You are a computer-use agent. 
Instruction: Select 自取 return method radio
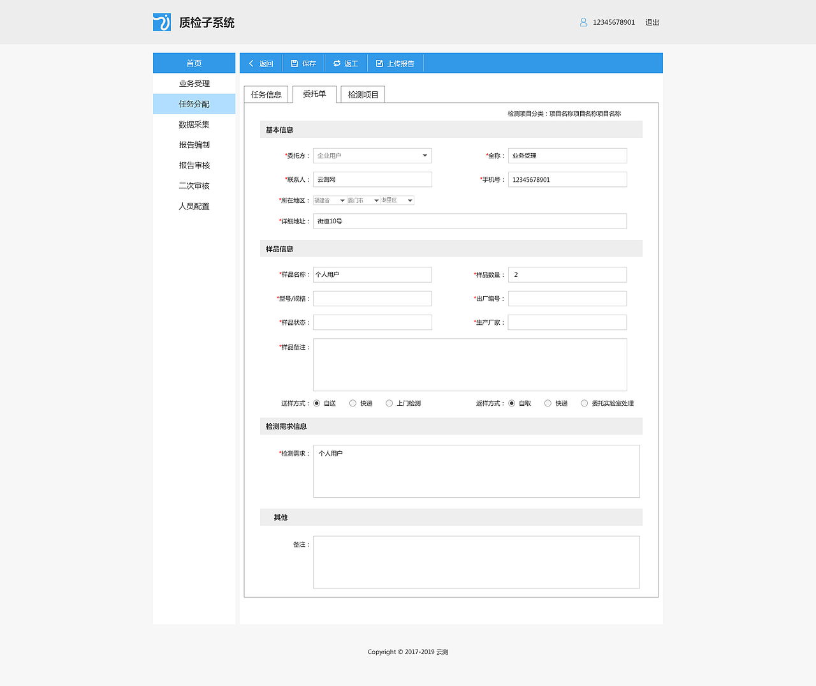click(512, 403)
